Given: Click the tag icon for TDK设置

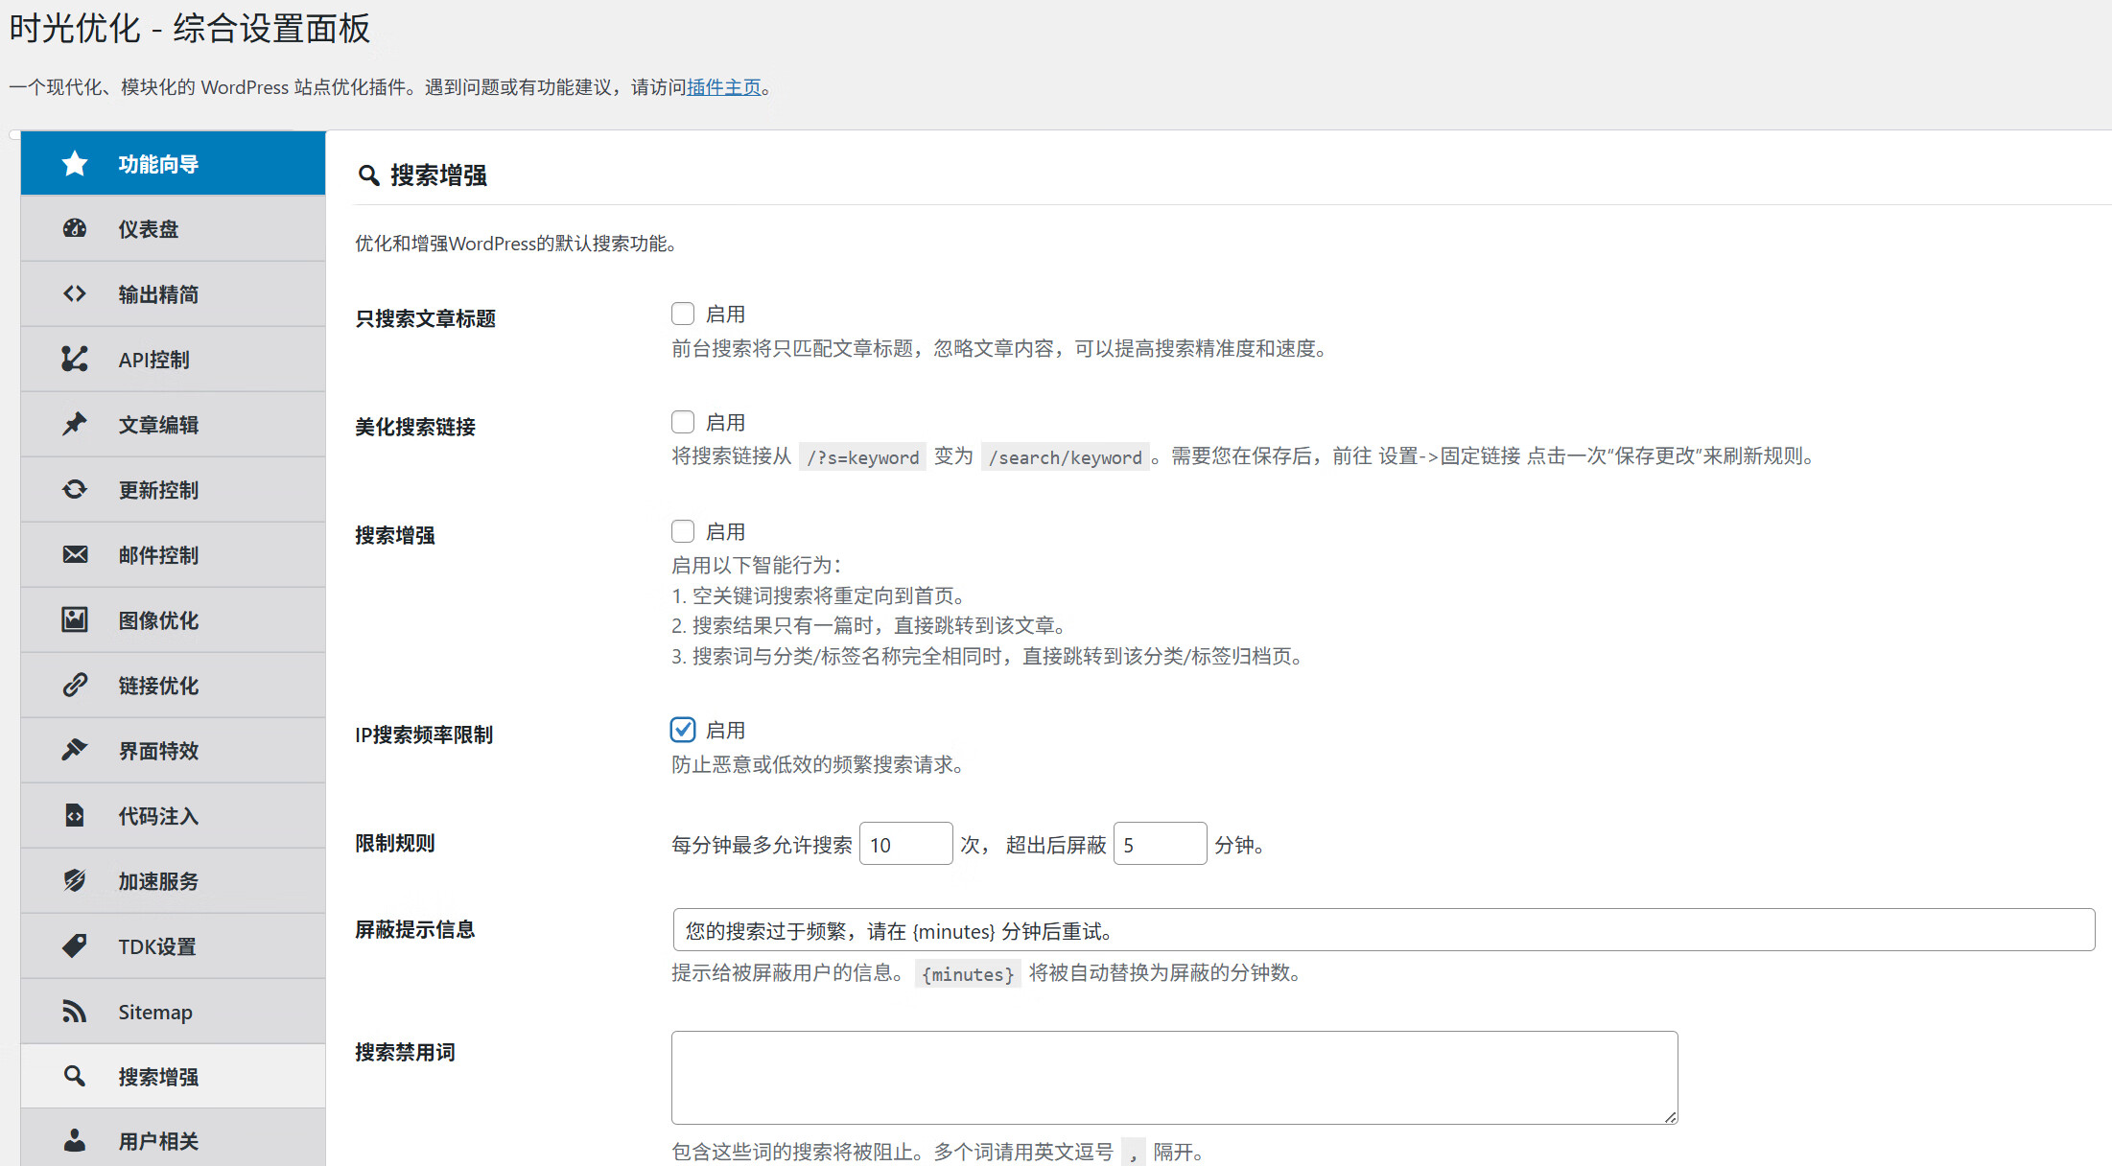Looking at the screenshot, I should tap(75, 945).
